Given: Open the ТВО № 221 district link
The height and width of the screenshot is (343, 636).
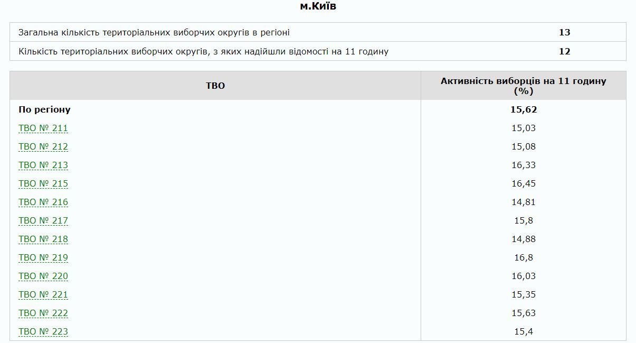Looking at the screenshot, I should point(44,294).
